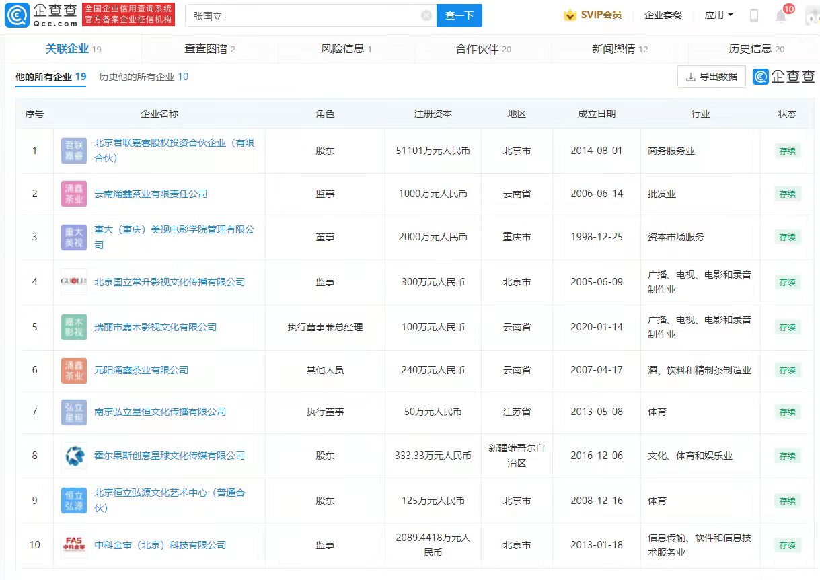
Task: Open 云南涌鑫茶业有限责任公司 link
Action: (151, 194)
